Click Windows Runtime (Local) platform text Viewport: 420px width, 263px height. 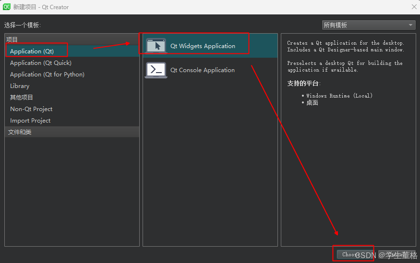339,96
